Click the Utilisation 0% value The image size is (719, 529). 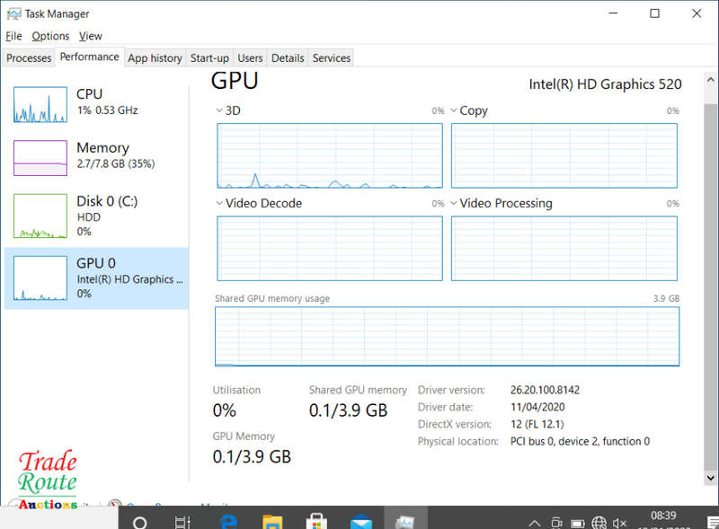[x=224, y=410]
